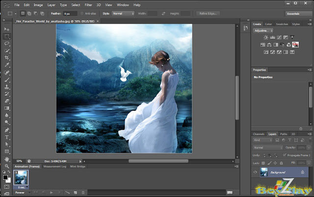Select the Zoom tool in toolbox

7,166
